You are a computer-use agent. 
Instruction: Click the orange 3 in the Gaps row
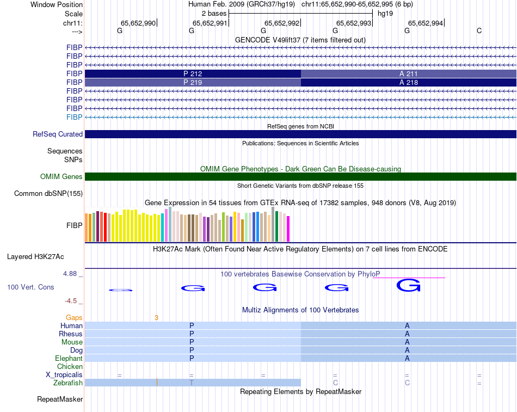(156, 318)
